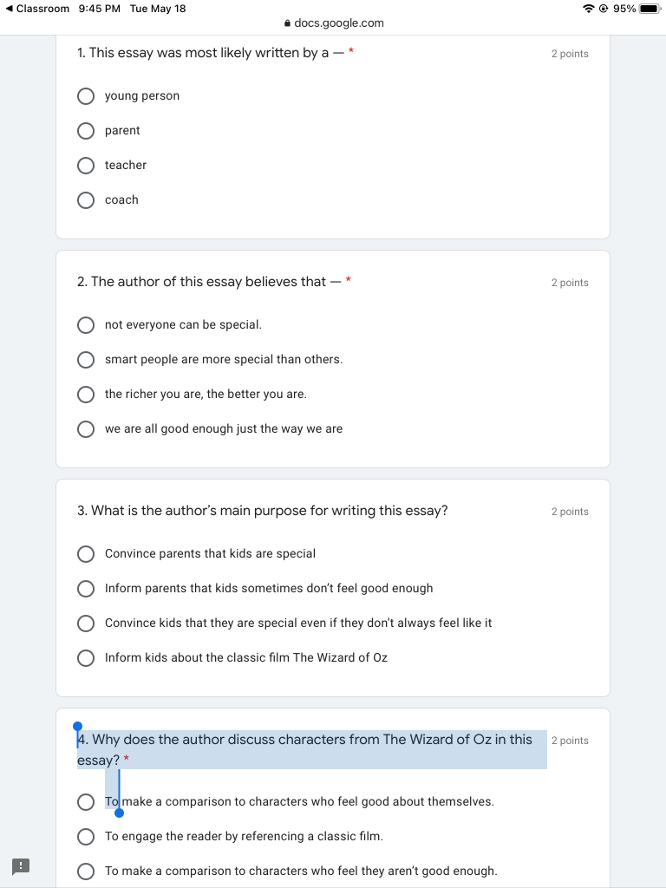Choose "Inform parents that kids sometimes don't feel good enough"
The width and height of the screenshot is (666, 888).
[86, 589]
